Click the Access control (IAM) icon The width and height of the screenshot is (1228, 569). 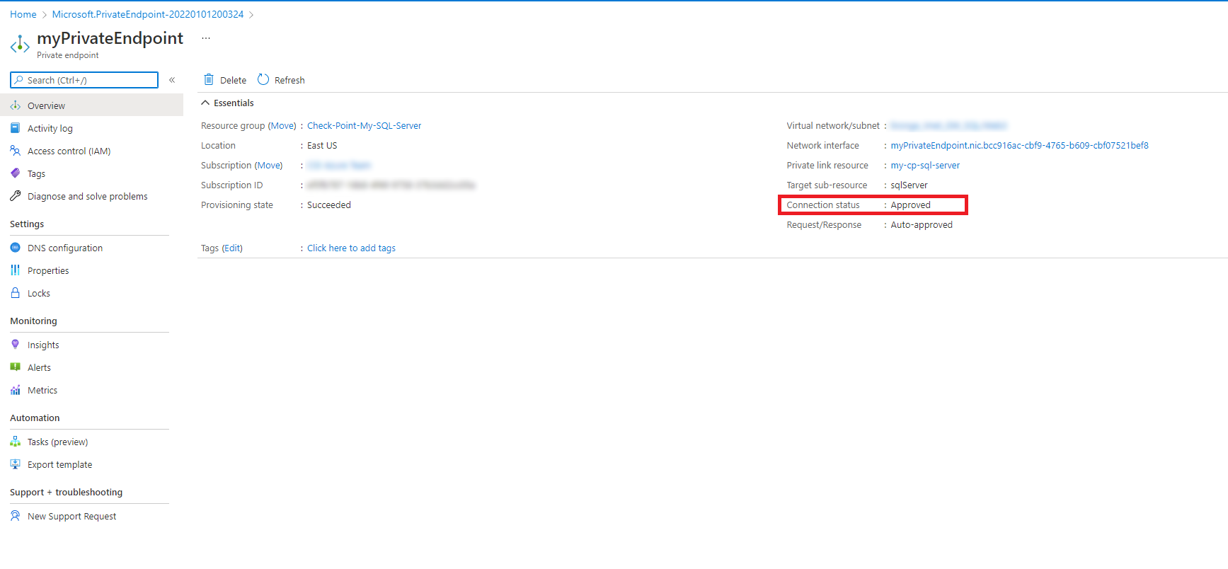tap(16, 151)
